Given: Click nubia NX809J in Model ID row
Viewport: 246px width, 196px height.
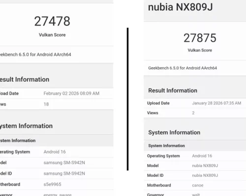Looking at the screenshot, I should (x=205, y=175).
